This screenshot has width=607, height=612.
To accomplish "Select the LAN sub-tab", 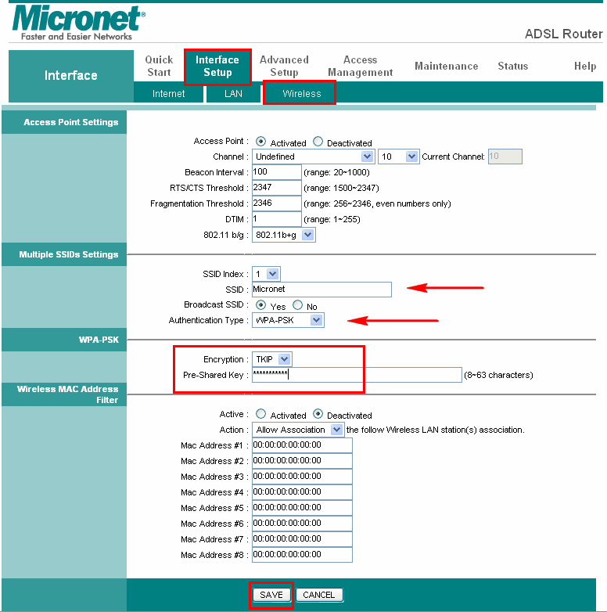I will click(233, 94).
